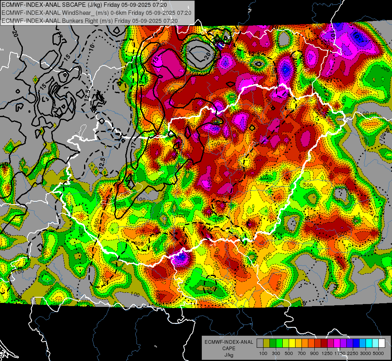The width and height of the screenshot is (392, 361).
Task: Click the cyan swatch after 3000
Action: point(369,343)
